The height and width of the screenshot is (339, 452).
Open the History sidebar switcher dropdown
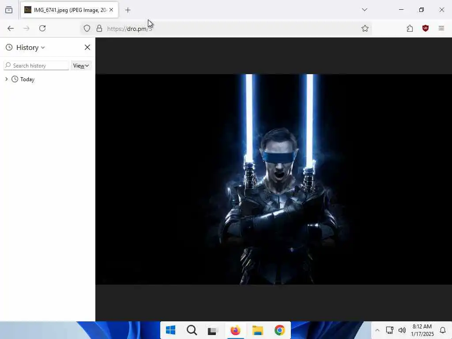25,48
